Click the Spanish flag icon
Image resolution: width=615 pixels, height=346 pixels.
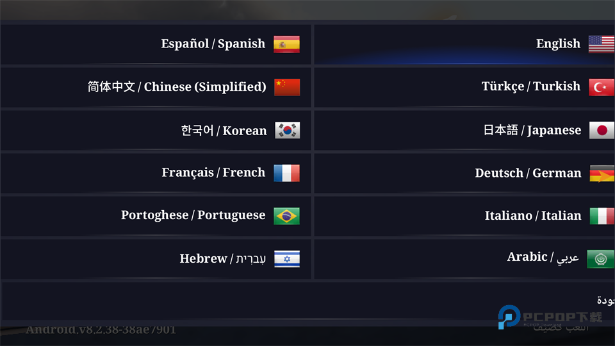pos(286,44)
